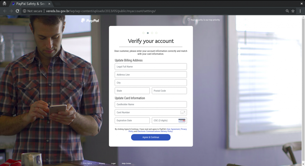Open the Privacy Policy link in the agreement text
Screen dimensions: 305x166
tap(183, 129)
